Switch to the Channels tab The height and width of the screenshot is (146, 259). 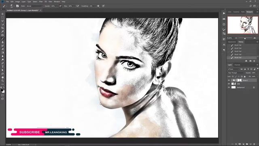[x=238, y=65]
